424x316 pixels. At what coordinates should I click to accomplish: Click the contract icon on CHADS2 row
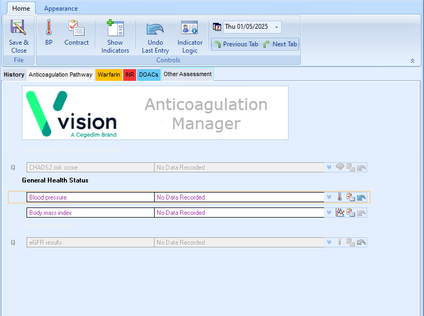pos(351,167)
